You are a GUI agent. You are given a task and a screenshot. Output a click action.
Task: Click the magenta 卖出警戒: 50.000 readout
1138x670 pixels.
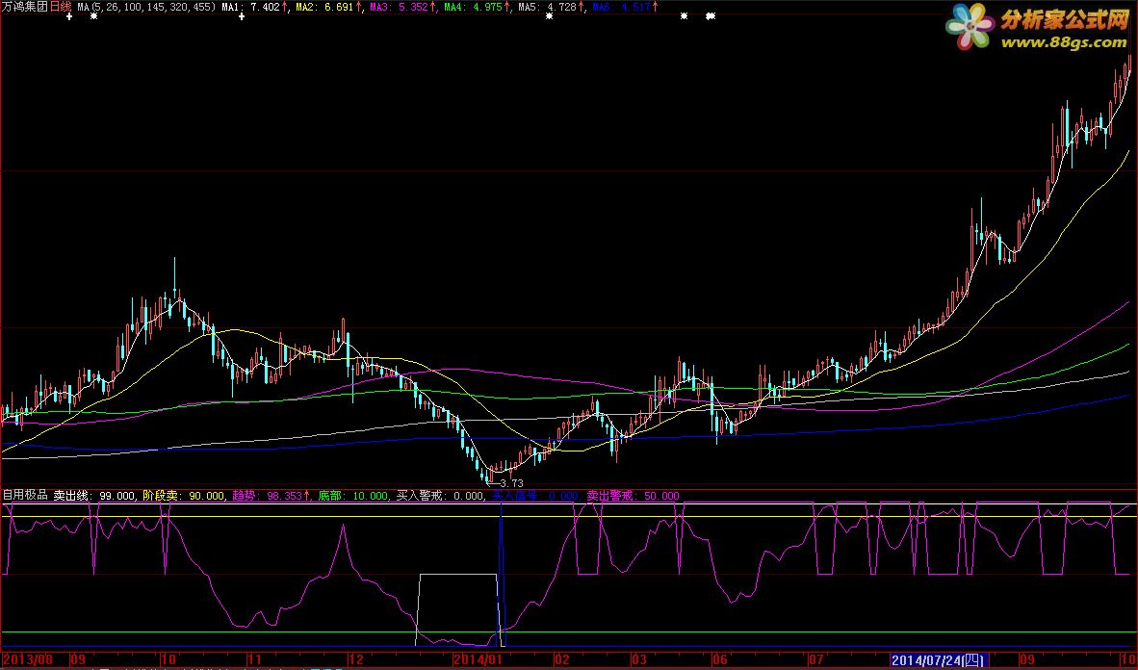point(633,496)
